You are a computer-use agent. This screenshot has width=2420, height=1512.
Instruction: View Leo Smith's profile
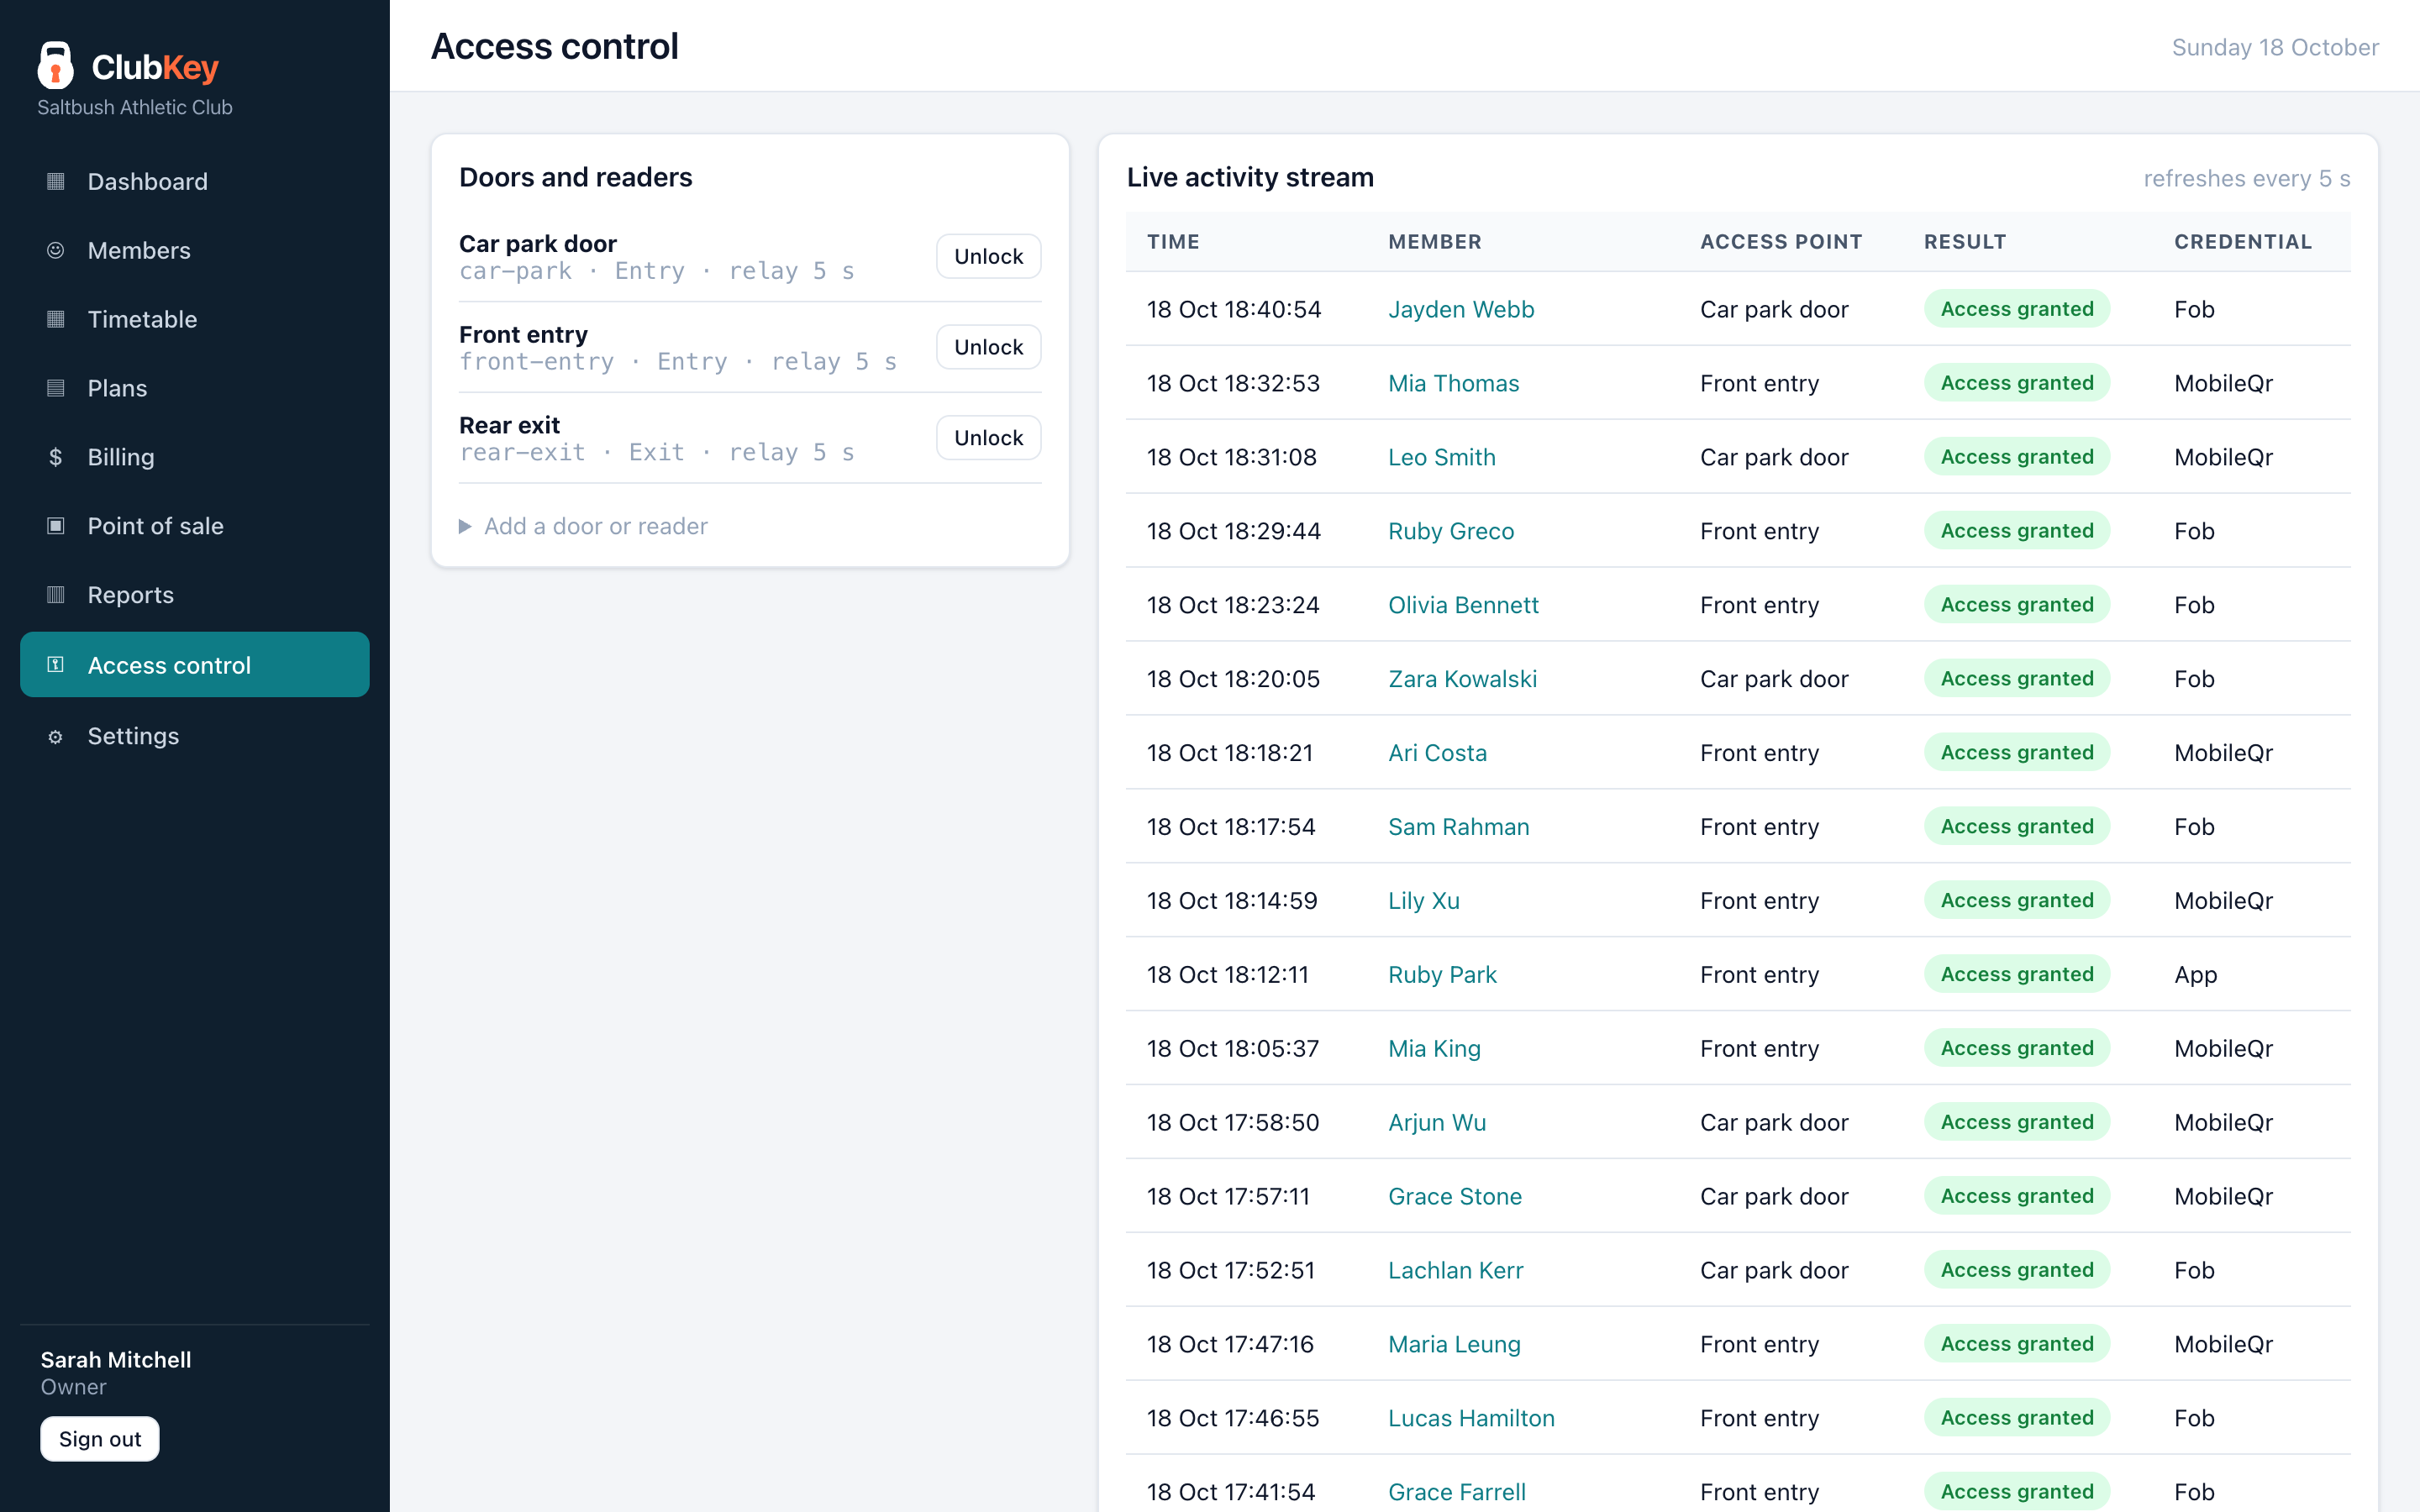1442,457
